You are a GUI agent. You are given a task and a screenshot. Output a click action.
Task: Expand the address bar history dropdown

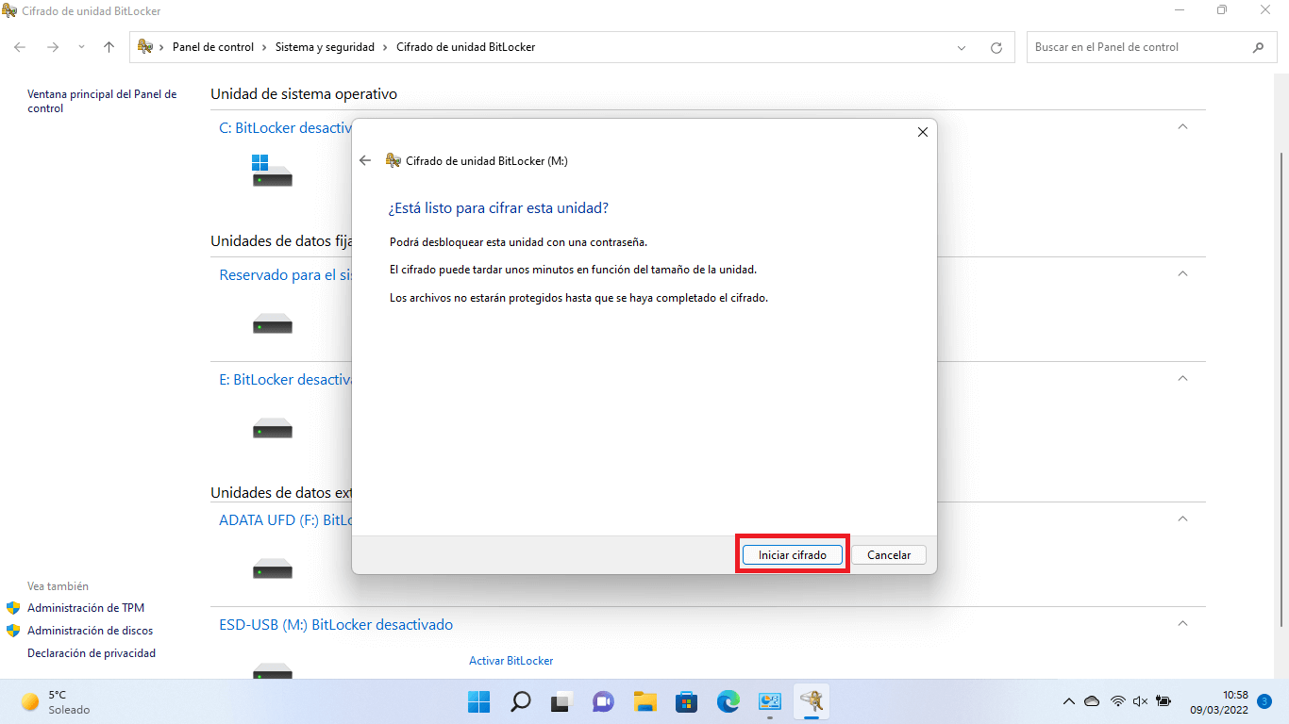pos(962,47)
